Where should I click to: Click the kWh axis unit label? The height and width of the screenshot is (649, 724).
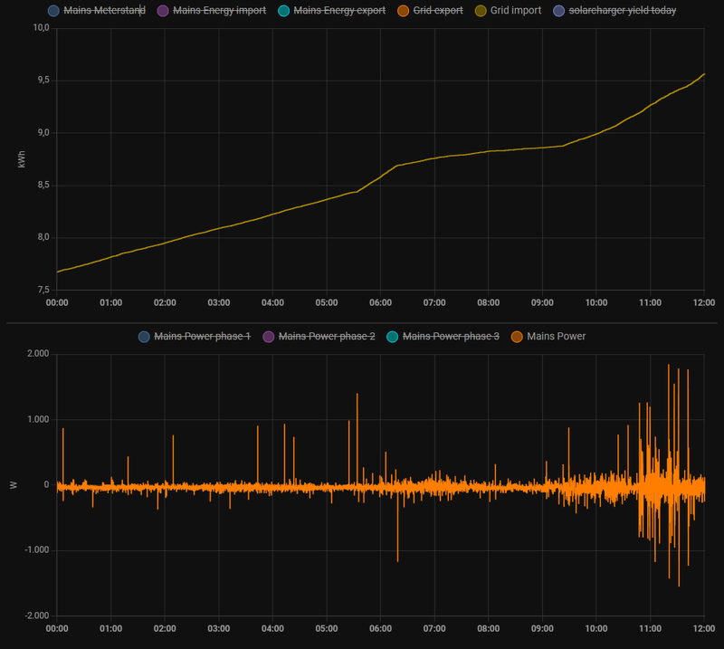click(x=21, y=159)
